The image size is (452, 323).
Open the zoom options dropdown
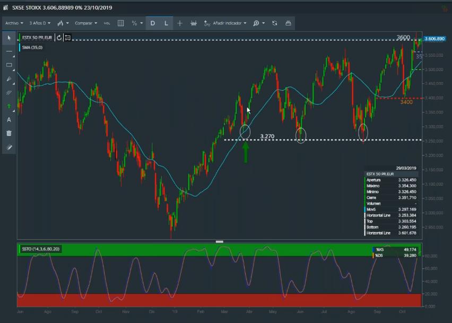pyautogui.click(x=258, y=23)
